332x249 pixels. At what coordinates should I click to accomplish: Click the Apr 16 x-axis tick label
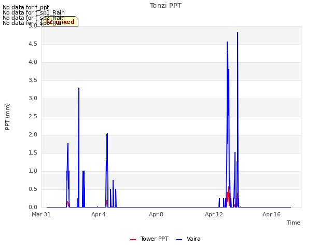pos(271,214)
